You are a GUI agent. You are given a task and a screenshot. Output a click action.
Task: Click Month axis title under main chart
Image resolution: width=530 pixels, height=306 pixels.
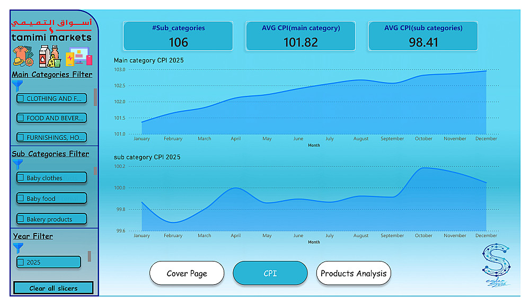(x=314, y=145)
